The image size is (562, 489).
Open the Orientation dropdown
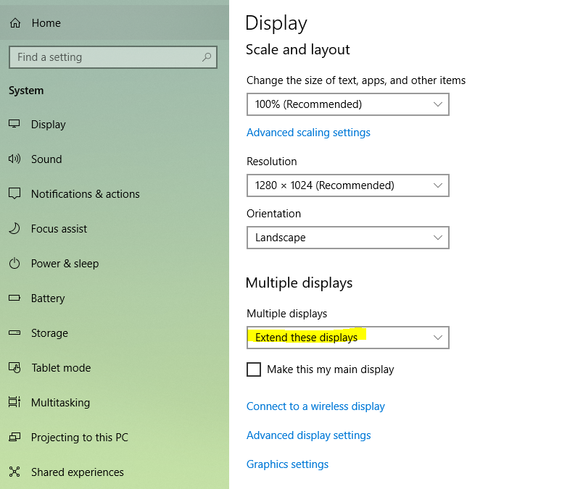[x=347, y=238]
